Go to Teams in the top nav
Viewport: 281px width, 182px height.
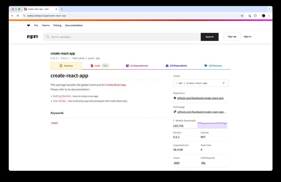tap(46, 25)
